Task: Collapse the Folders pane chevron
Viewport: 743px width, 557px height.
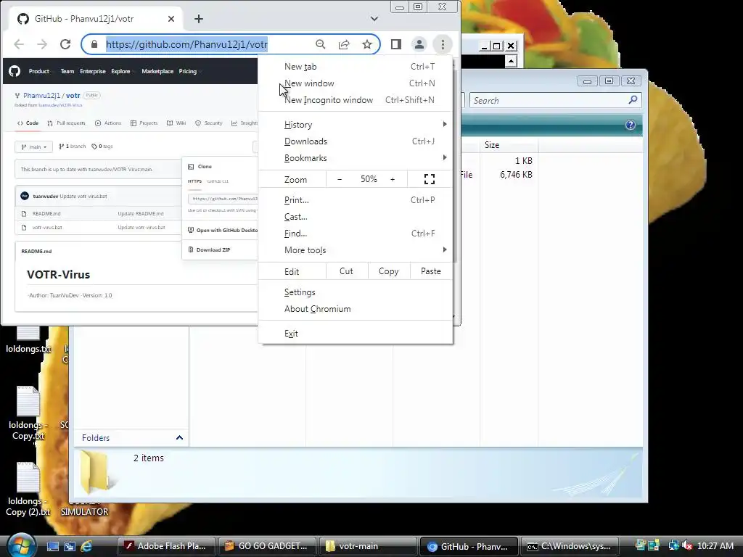Action: [179, 437]
